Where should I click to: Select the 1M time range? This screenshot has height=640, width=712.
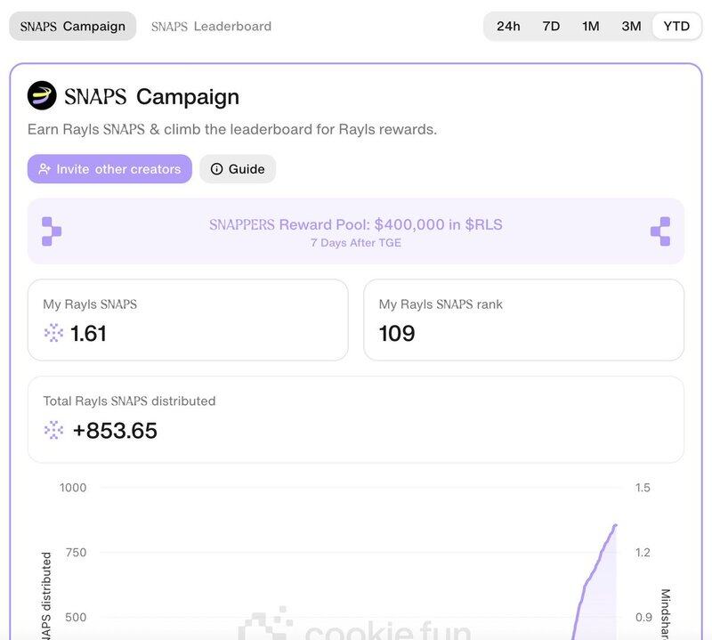(590, 27)
